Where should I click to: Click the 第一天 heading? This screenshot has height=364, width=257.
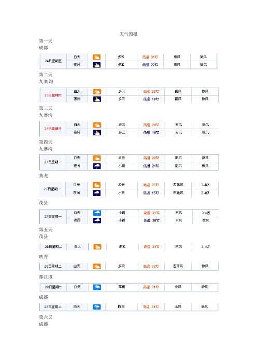pos(46,41)
